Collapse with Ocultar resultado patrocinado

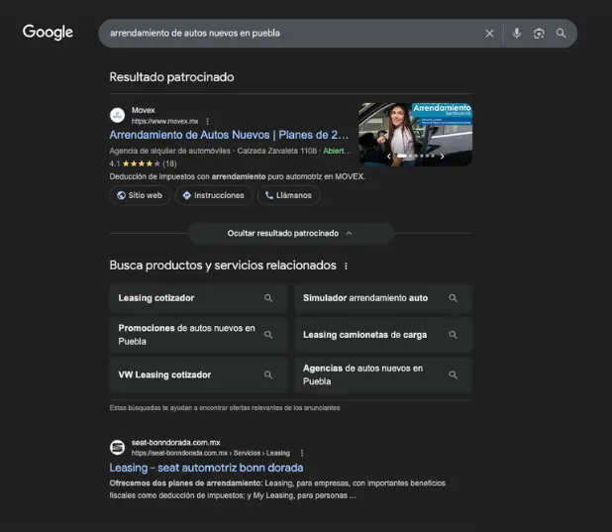[291, 233]
